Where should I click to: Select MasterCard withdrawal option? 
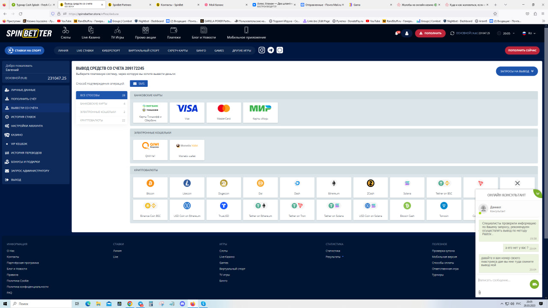223,113
